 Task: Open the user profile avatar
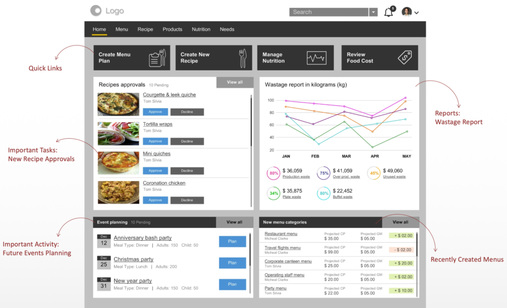[x=406, y=12]
